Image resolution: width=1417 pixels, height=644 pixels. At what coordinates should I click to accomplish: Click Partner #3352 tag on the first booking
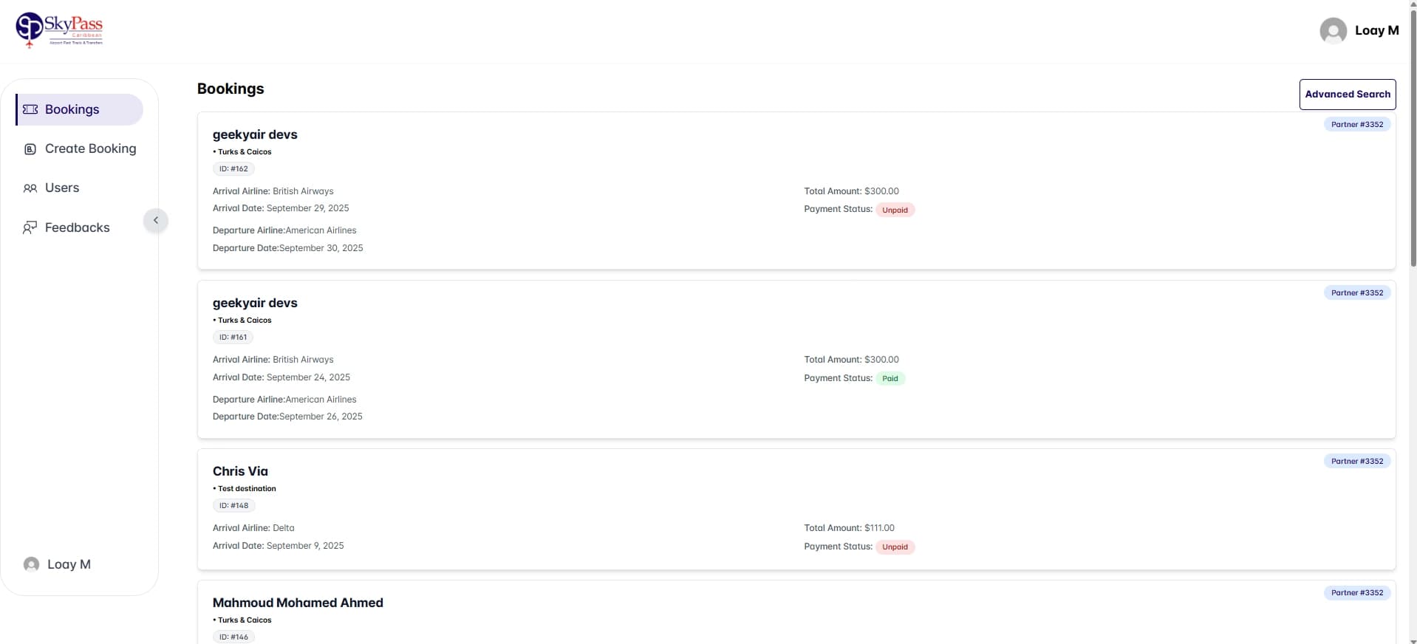coord(1356,124)
